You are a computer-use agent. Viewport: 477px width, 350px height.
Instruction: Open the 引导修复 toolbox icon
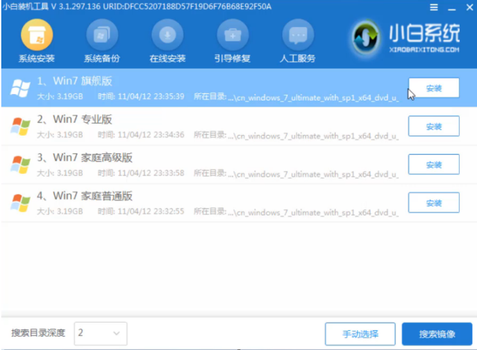pyautogui.click(x=233, y=35)
